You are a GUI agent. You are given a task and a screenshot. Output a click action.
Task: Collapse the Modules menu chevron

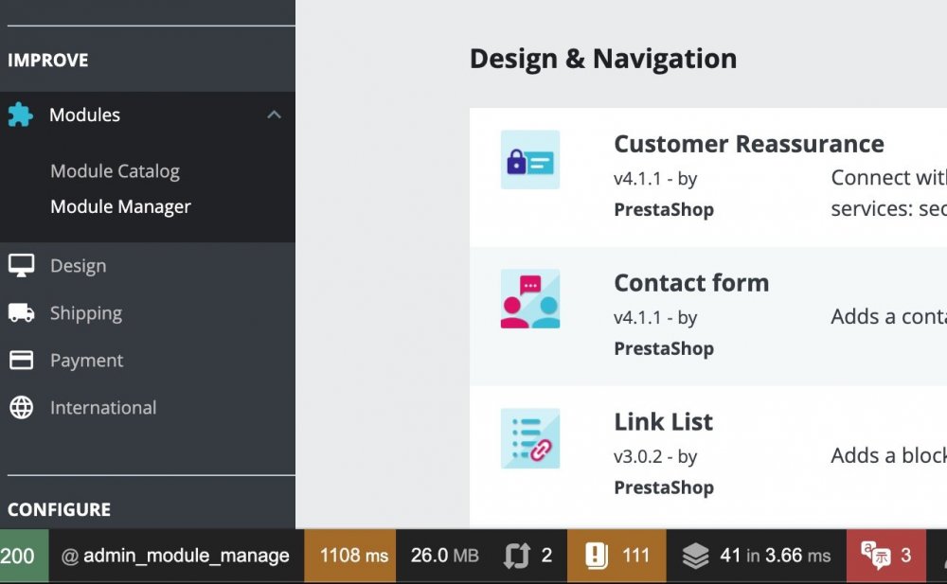coord(274,114)
